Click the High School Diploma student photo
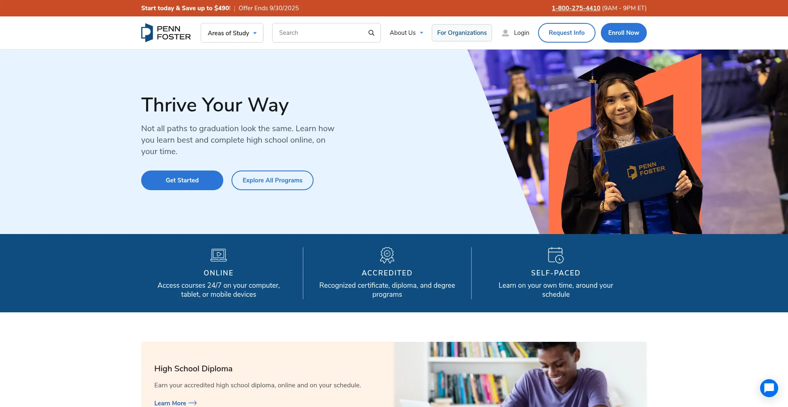This screenshot has height=407, width=788. [520, 374]
